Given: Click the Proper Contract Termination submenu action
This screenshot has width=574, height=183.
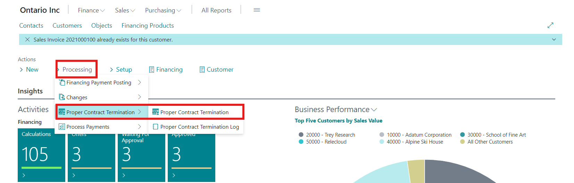Looking at the screenshot, I should coord(194,112).
